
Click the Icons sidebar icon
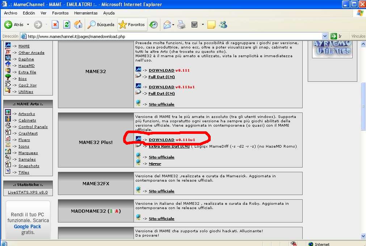click(8, 145)
